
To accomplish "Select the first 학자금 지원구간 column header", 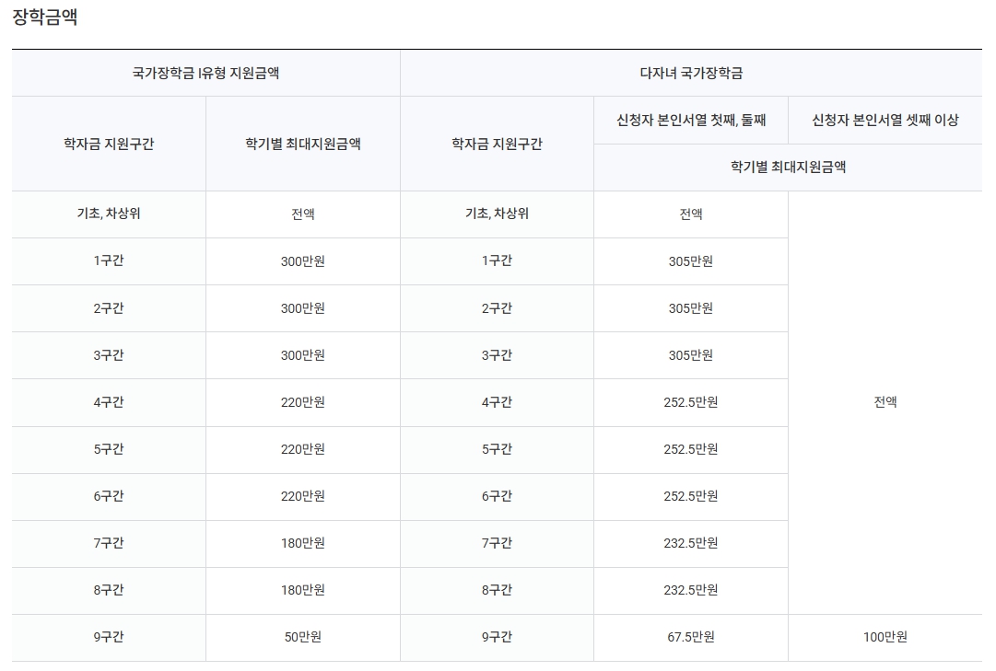I will pos(109,144).
